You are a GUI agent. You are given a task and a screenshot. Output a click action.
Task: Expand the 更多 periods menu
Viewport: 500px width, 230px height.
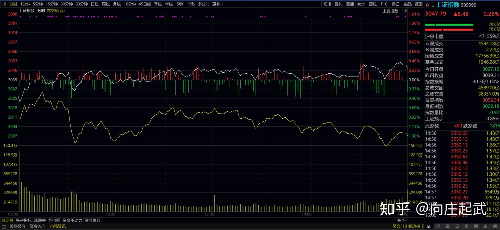(x=217, y=4)
